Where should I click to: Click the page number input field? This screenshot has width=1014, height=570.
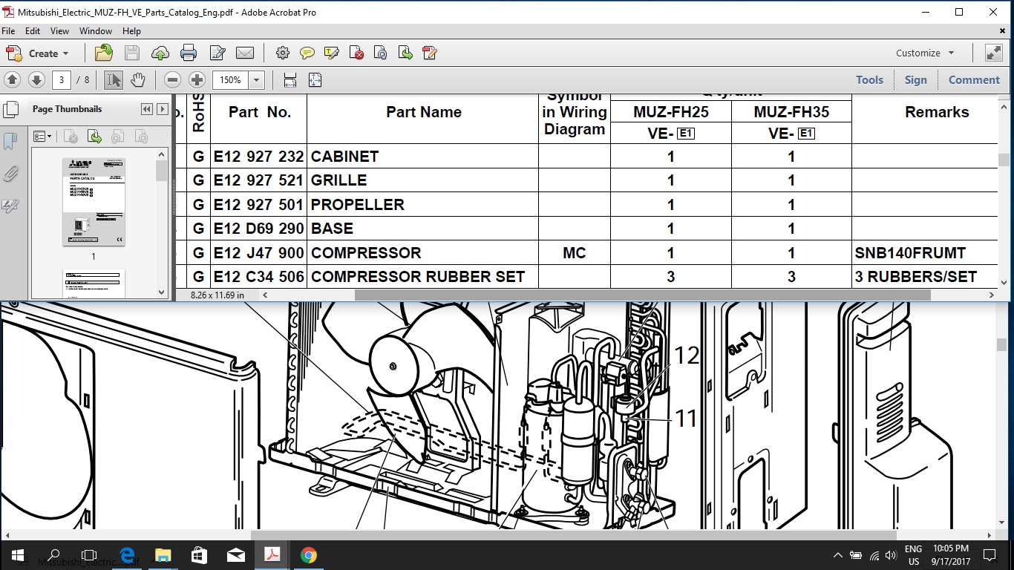(x=62, y=79)
